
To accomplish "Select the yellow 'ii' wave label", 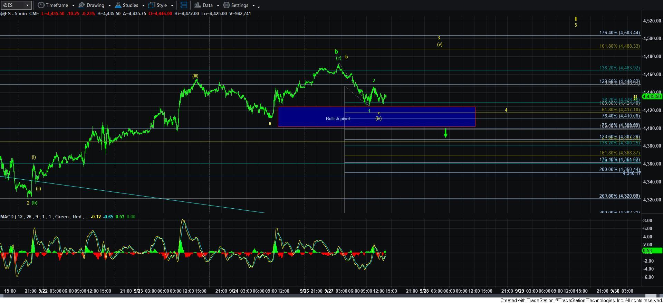I will [635, 98].
